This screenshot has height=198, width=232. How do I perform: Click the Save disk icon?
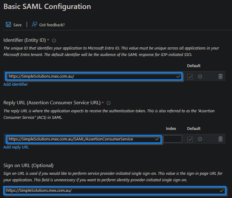click(x=8, y=24)
